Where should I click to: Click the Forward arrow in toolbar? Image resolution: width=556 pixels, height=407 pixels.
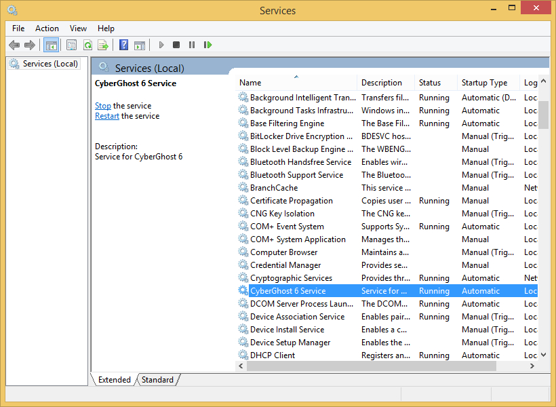point(30,45)
